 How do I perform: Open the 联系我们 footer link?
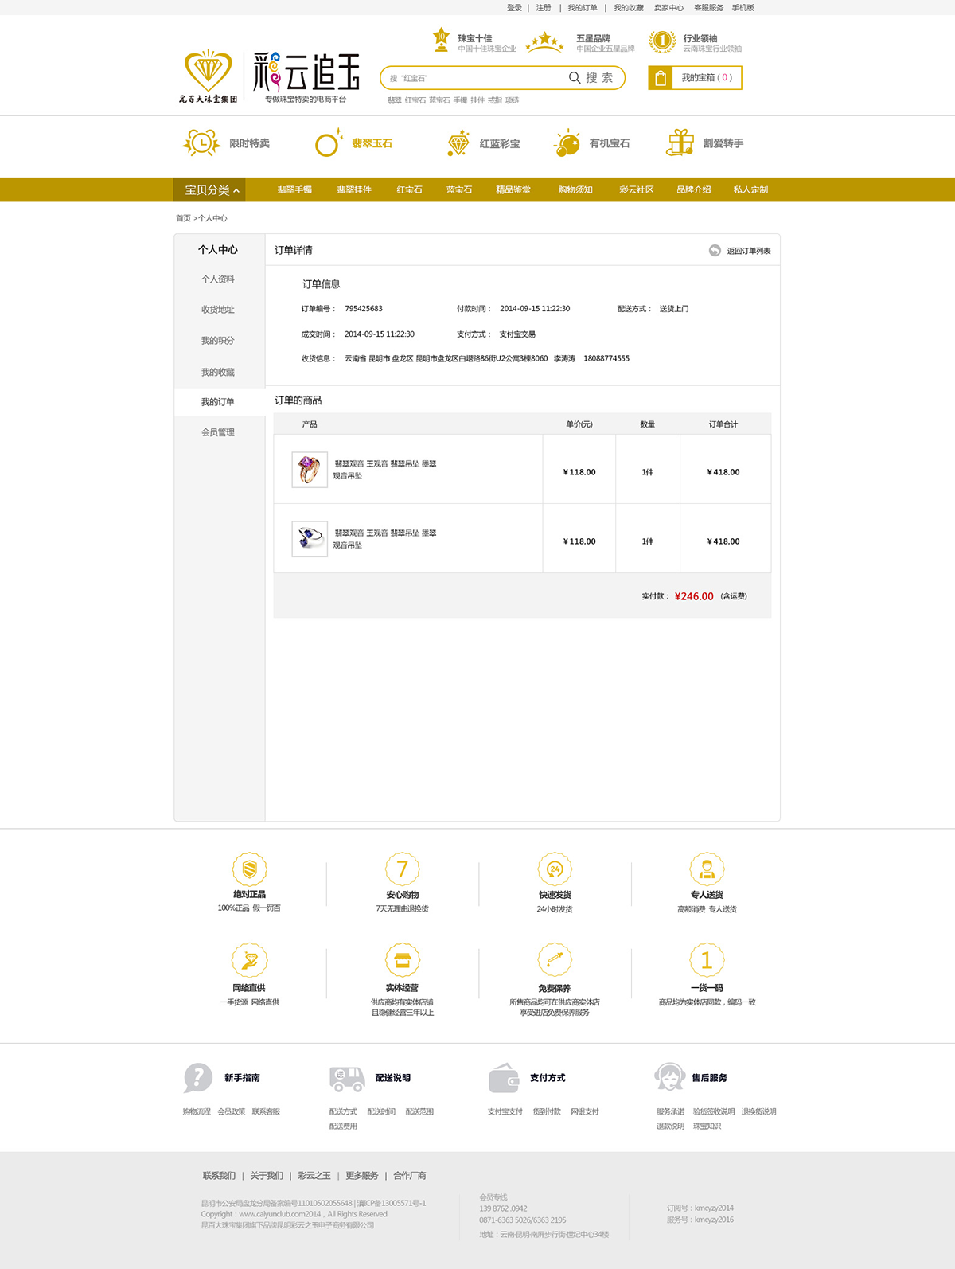pyautogui.click(x=219, y=1176)
